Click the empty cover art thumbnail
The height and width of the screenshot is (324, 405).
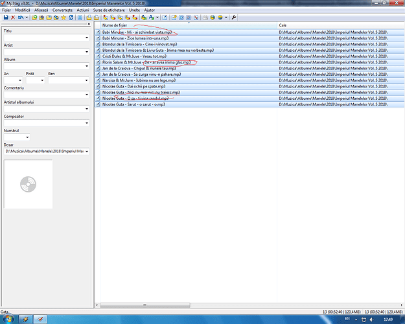[x=28, y=184]
